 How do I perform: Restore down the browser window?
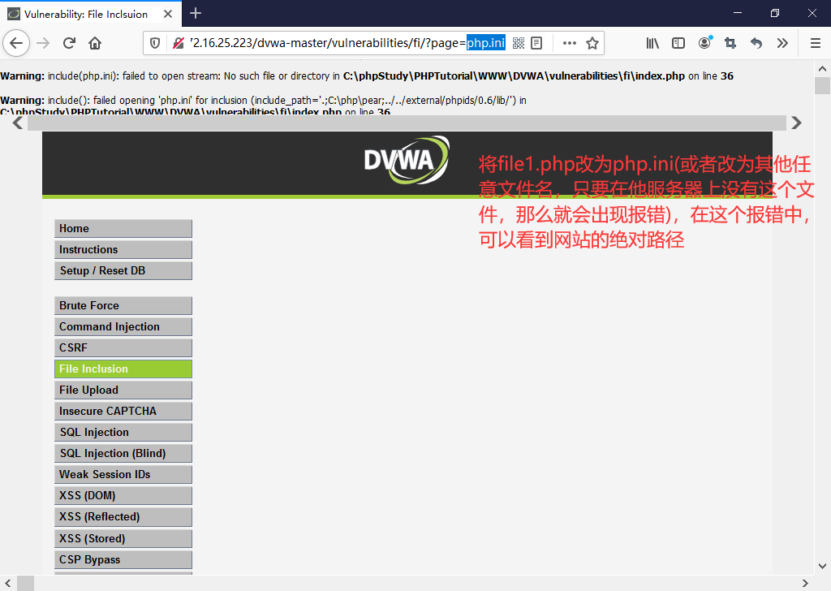(775, 13)
